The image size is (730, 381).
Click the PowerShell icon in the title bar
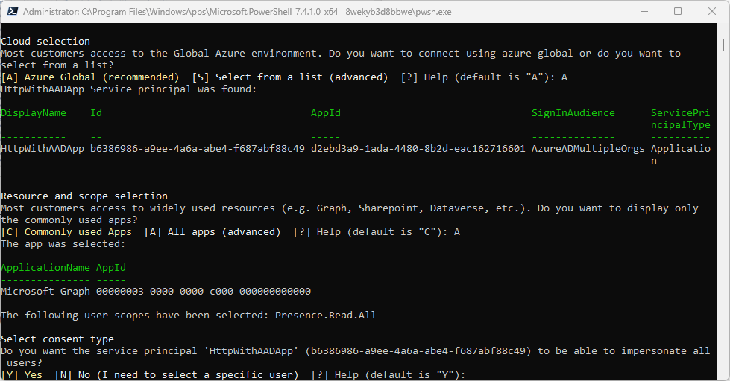pyautogui.click(x=11, y=12)
